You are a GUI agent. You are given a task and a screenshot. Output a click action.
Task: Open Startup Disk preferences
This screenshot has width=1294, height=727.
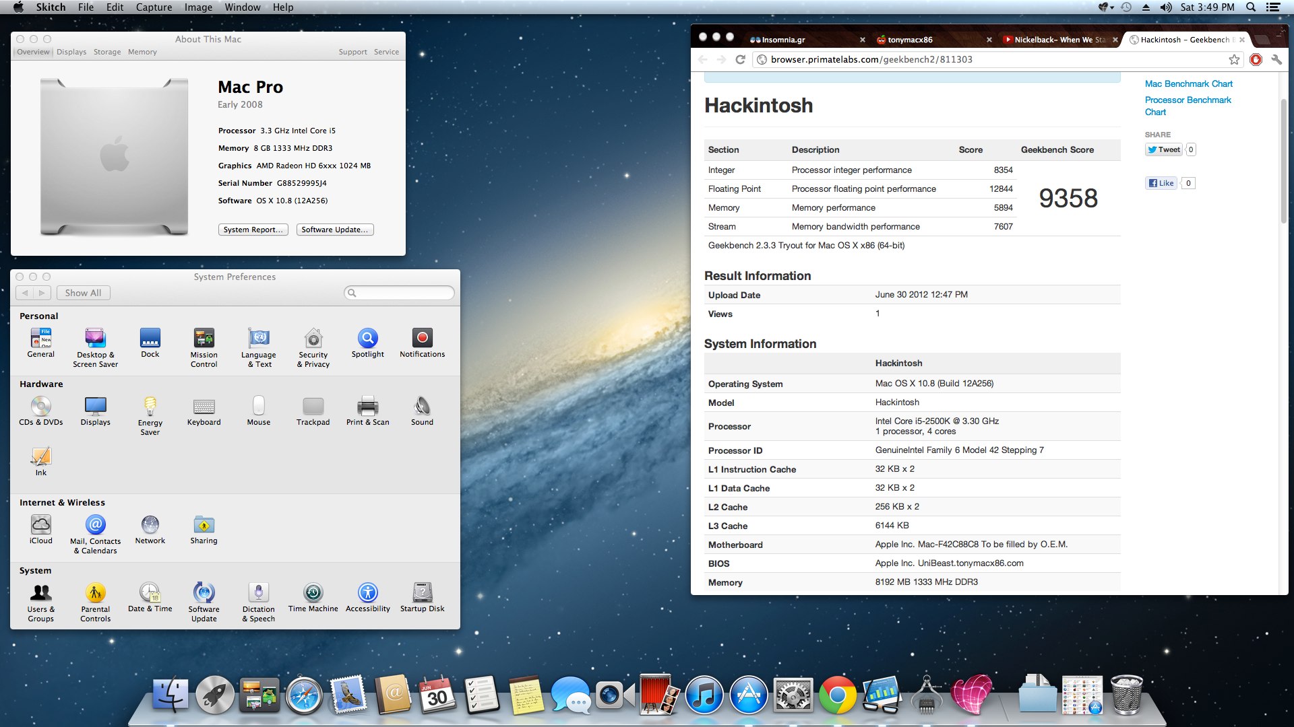423,597
